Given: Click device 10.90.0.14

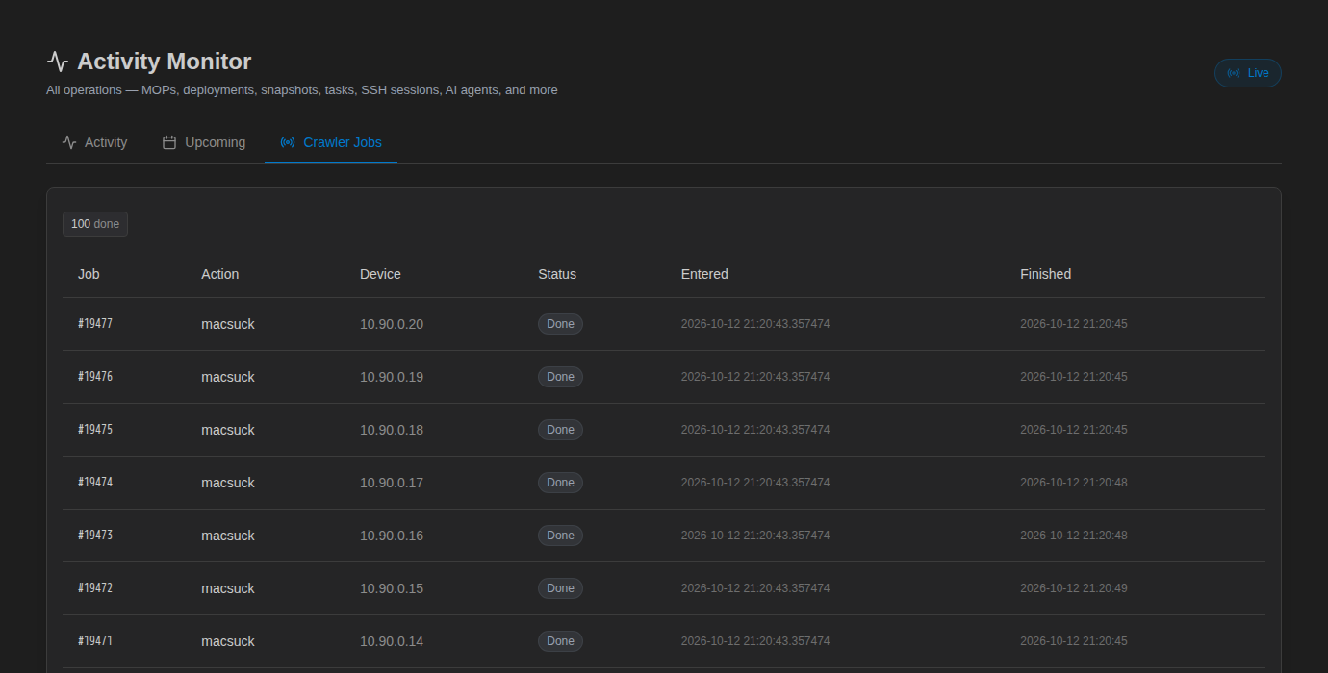Looking at the screenshot, I should (392, 641).
